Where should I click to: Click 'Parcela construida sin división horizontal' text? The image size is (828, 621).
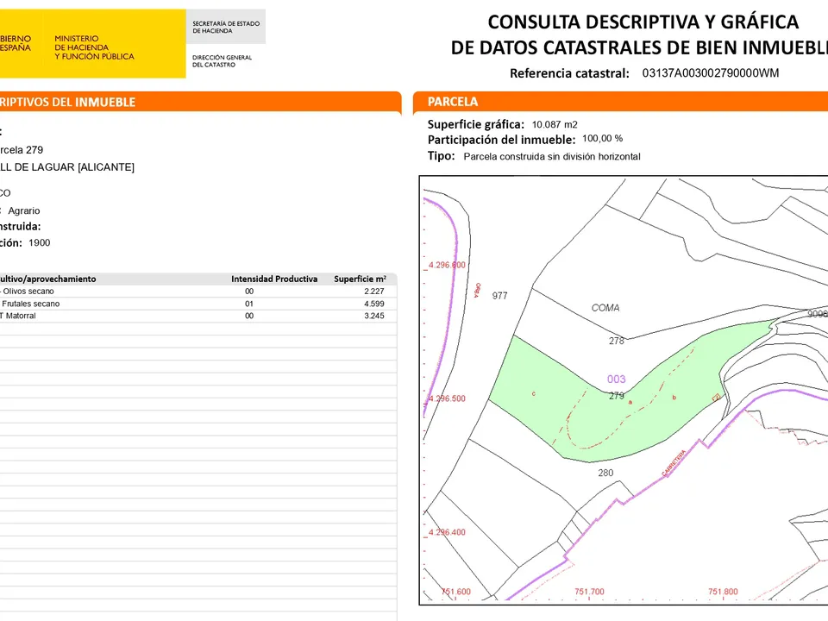coord(552,156)
